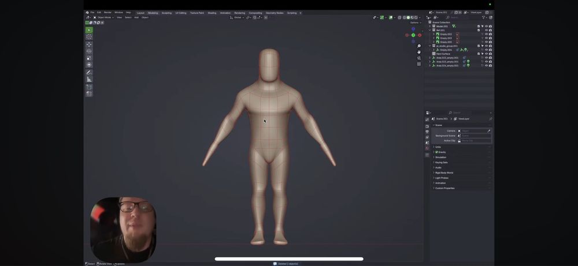Click the Zoom viewport magnifier icon

[x=419, y=46]
